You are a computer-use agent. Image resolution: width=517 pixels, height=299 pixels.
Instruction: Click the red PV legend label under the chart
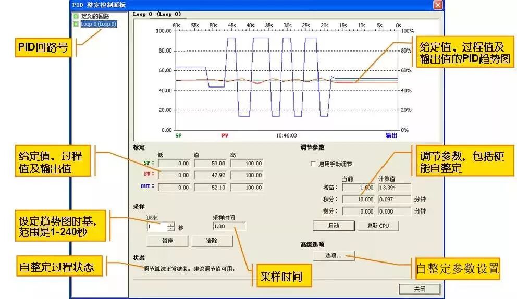click(225, 135)
